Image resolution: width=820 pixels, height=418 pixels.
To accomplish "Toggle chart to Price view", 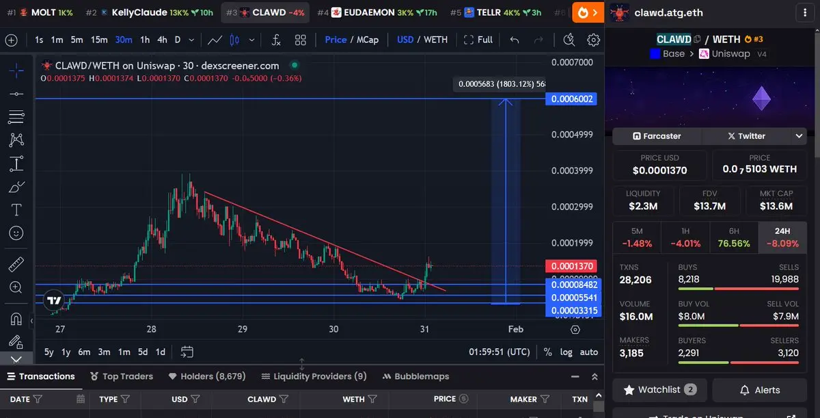I will click(x=336, y=40).
